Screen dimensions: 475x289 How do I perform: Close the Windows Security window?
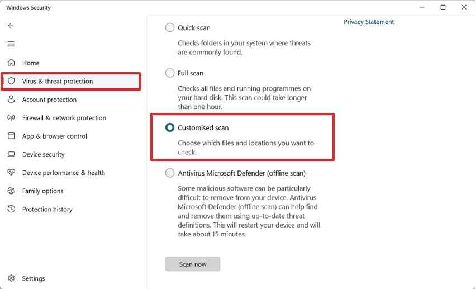coord(464,7)
